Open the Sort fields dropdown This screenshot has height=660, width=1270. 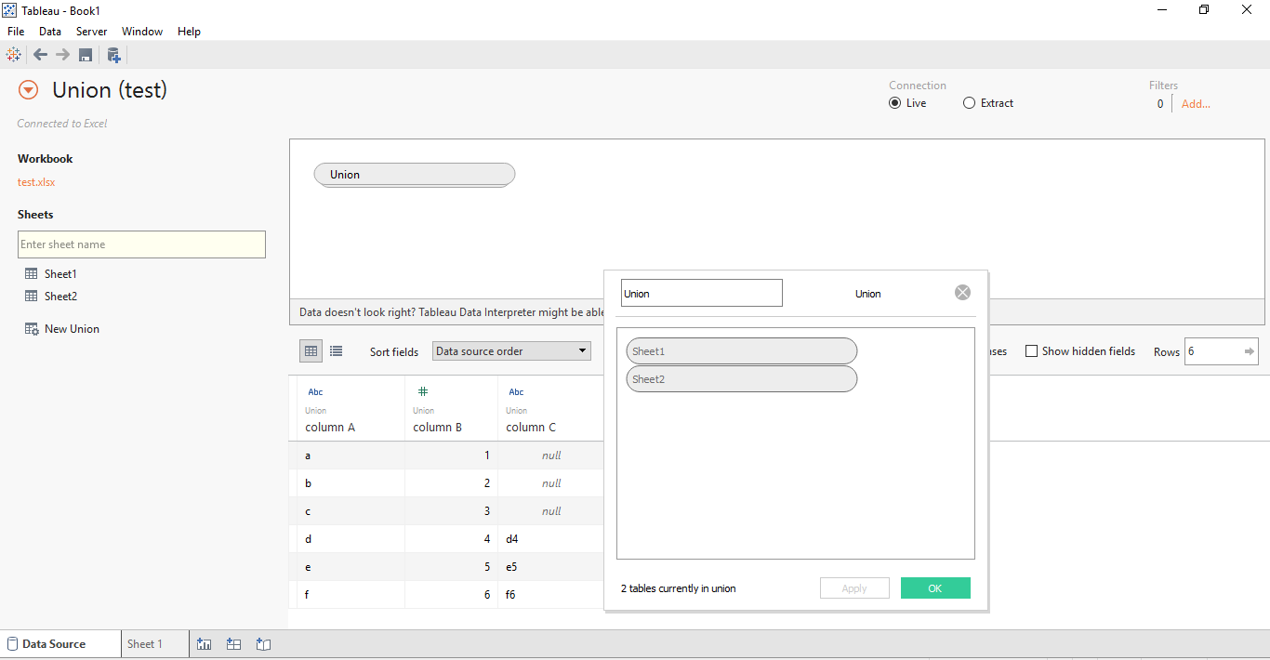coord(511,351)
